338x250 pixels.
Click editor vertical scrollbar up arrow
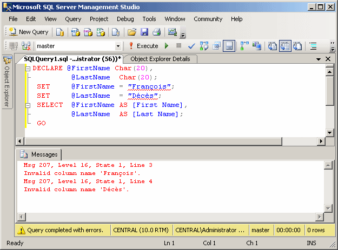(x=329, y=71)
